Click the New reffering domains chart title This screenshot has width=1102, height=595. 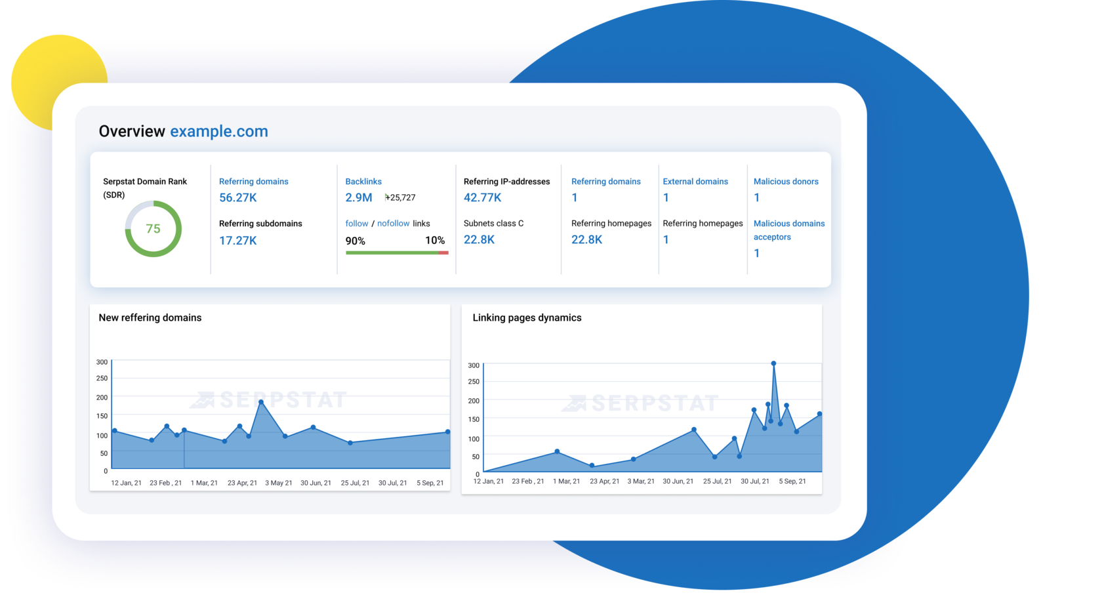point(150,318)
